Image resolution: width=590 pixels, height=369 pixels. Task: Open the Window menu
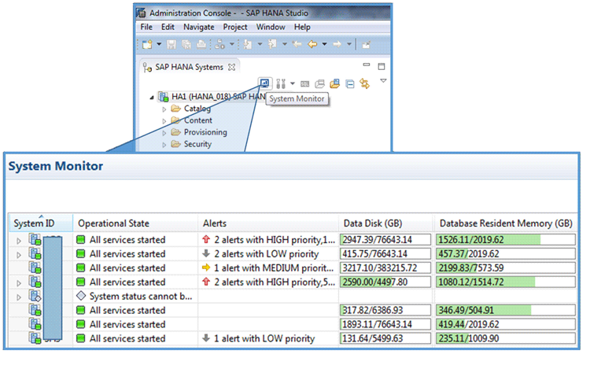271,27
